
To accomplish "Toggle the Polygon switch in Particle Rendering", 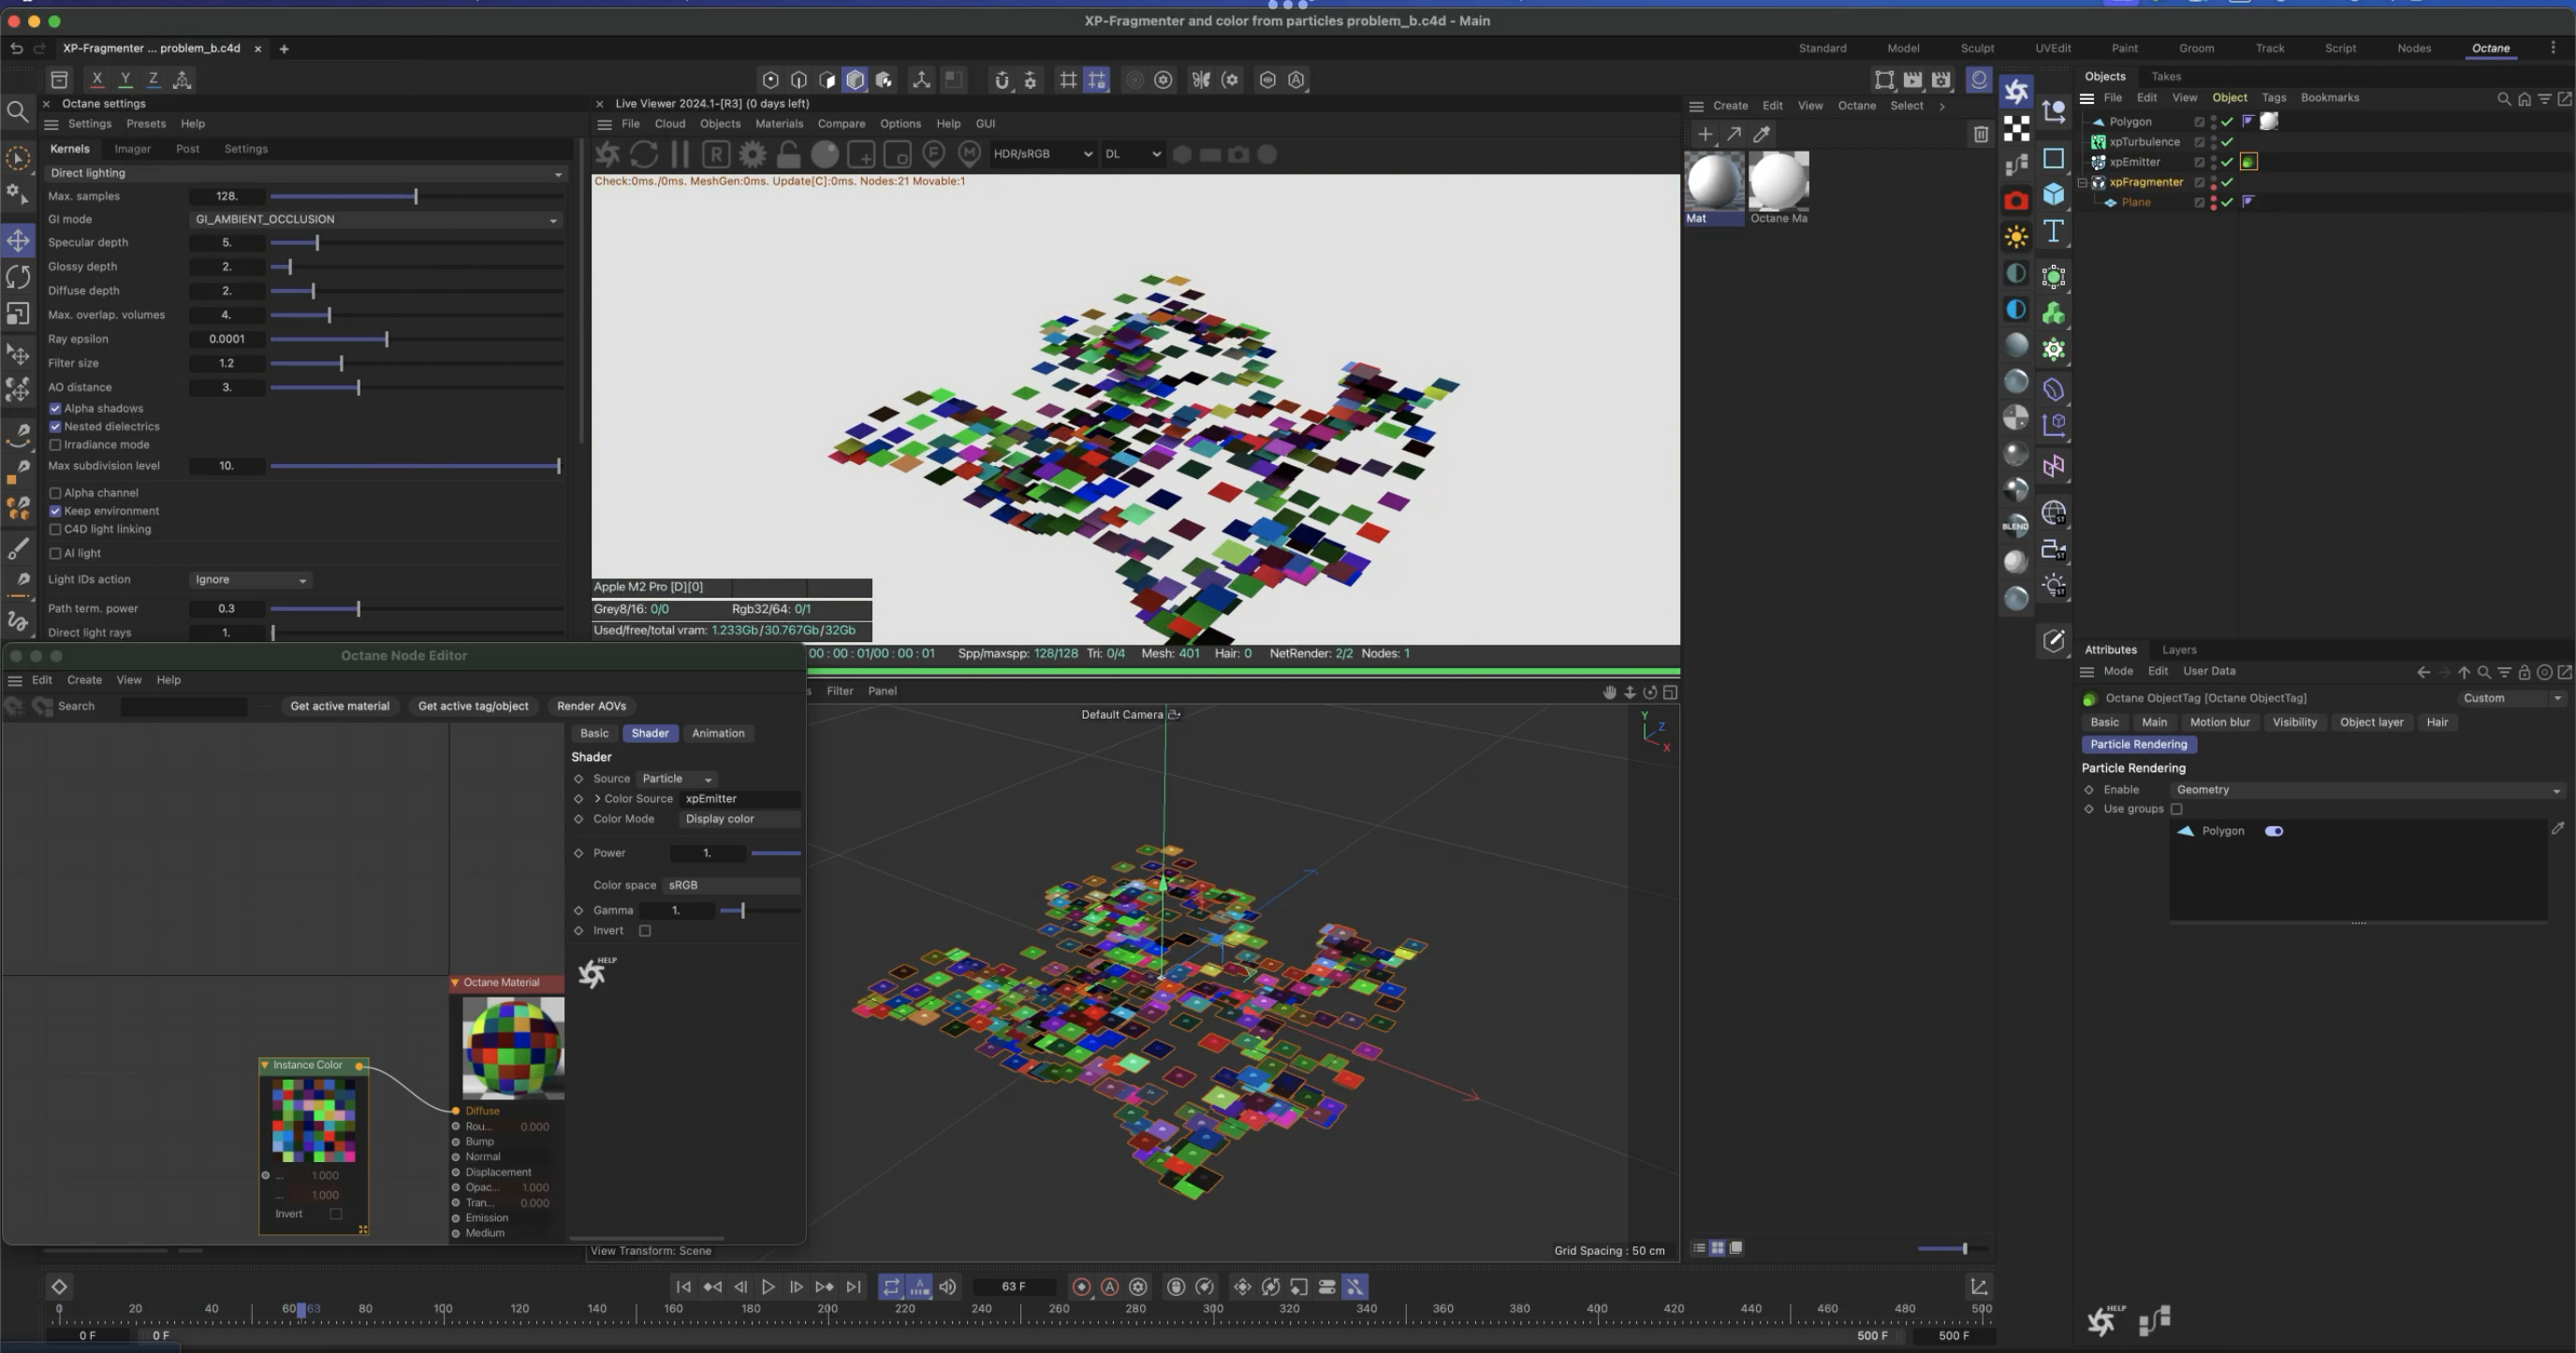I will [2273, 832].
